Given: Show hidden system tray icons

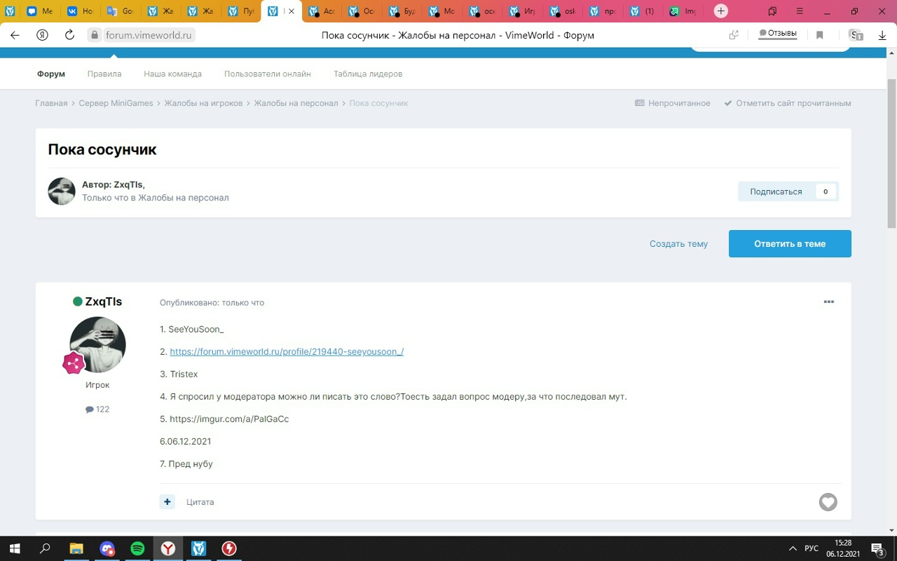Looking at the screenshot, I should (793, 548).
